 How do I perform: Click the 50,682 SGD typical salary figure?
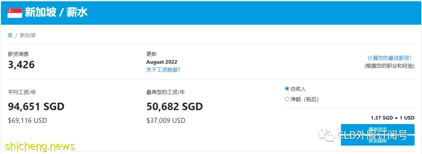[x=175, y=107]
